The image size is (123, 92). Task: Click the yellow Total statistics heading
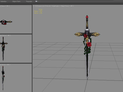pyautogui.click(x=40, y=9)
